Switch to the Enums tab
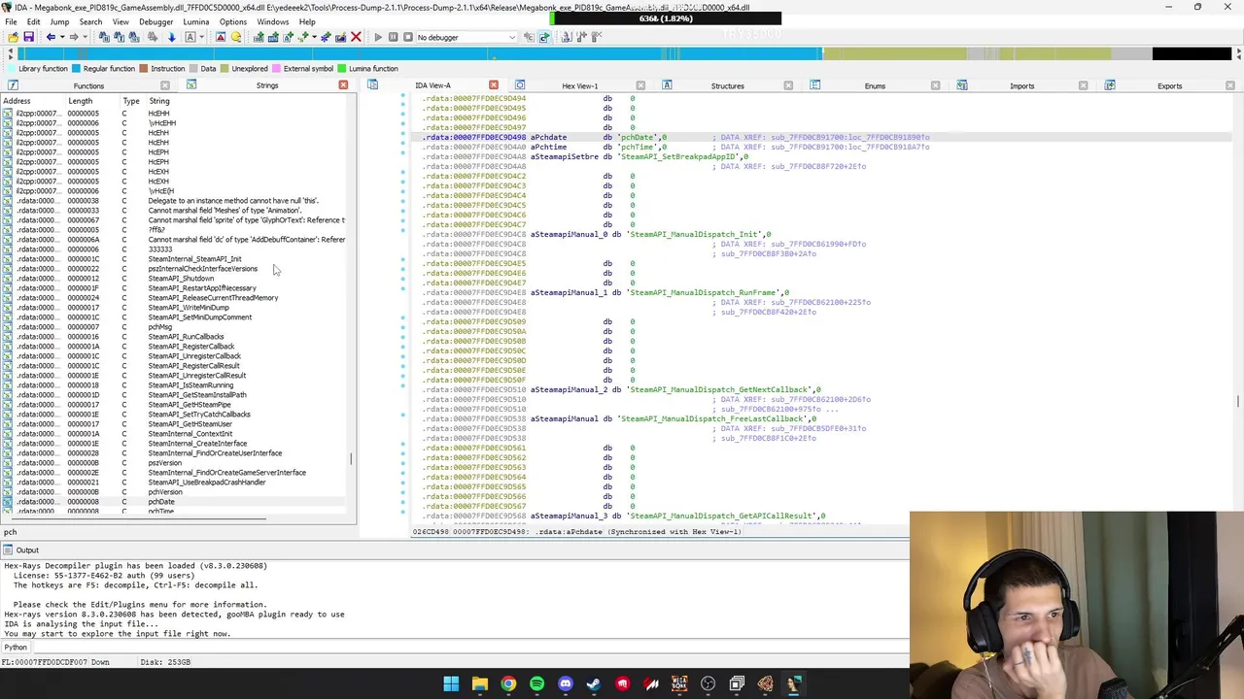 pyautogui.click(x=875, y=85)
